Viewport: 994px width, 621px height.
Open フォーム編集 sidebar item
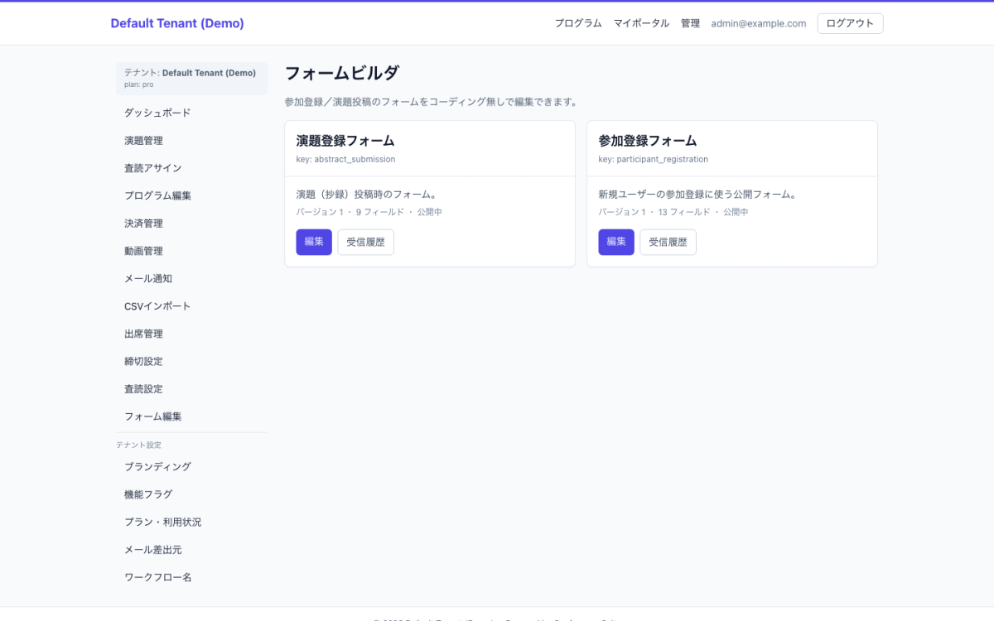click(192, 416)
